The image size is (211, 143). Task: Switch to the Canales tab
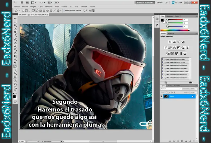click(x=169, y=86)
